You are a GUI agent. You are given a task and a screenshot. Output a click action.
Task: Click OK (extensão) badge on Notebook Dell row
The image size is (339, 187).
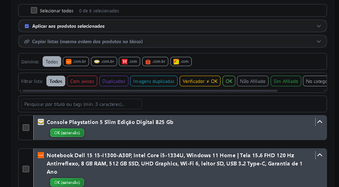(67, 183)
